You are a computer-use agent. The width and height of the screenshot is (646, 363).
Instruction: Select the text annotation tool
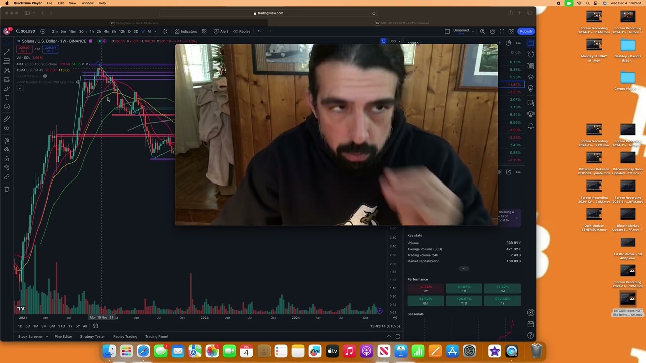[7, 97]
